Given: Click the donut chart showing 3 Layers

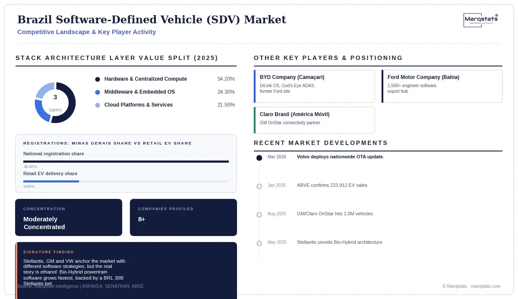Looking at the screenshot, I should (x=55, y=103).
